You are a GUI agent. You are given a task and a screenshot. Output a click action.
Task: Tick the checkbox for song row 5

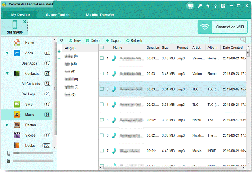pos(102,120)
